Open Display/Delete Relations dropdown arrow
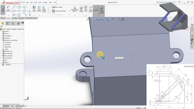This screenshot has width=194, height=109. 75,16
